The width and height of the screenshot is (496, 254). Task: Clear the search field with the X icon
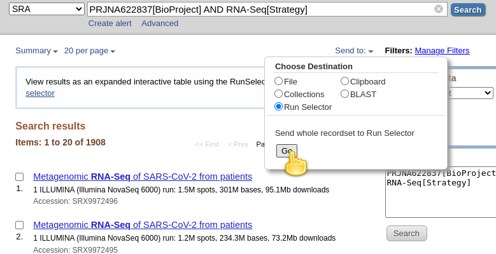[x=439, y=9]
